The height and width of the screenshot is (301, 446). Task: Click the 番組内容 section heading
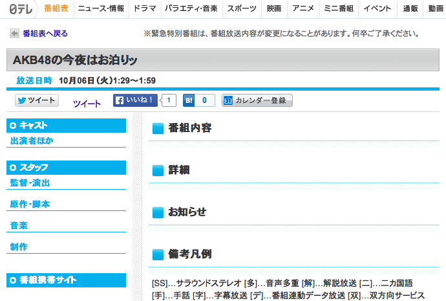190,128
